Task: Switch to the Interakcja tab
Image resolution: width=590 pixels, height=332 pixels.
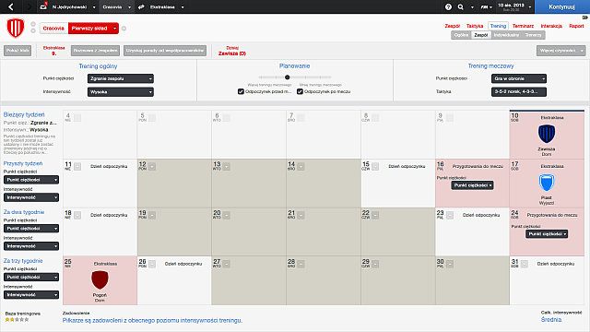Action: (551, 26)
